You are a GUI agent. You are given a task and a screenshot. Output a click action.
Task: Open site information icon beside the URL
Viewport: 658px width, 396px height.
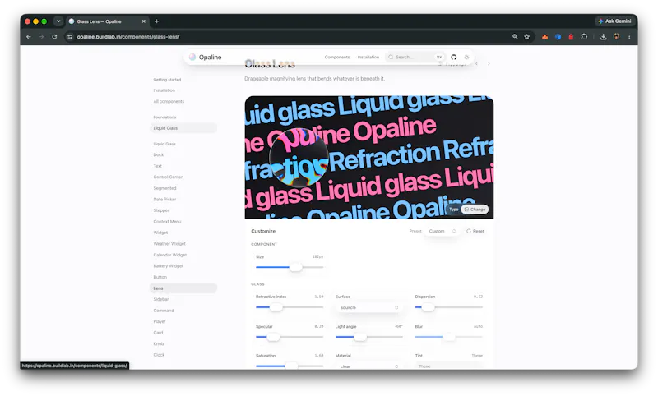click(x=70, y=37)
